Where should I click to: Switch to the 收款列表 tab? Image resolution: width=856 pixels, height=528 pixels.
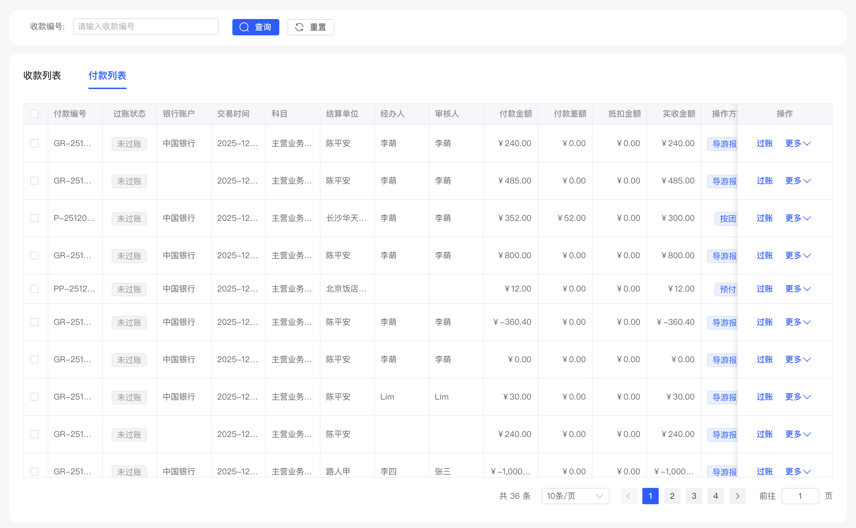tap(42, 76)
